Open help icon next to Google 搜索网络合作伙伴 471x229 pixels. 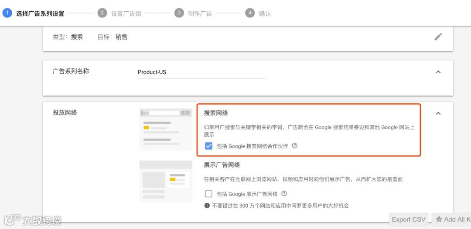(x=295, y=146)
